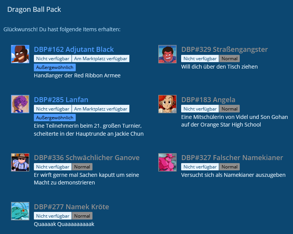Click the 'Außergewöhnlich' rarity tag under Adjutant Black
Image resolution: width=293 pixels, height=234 pixels.
point(55,67)
